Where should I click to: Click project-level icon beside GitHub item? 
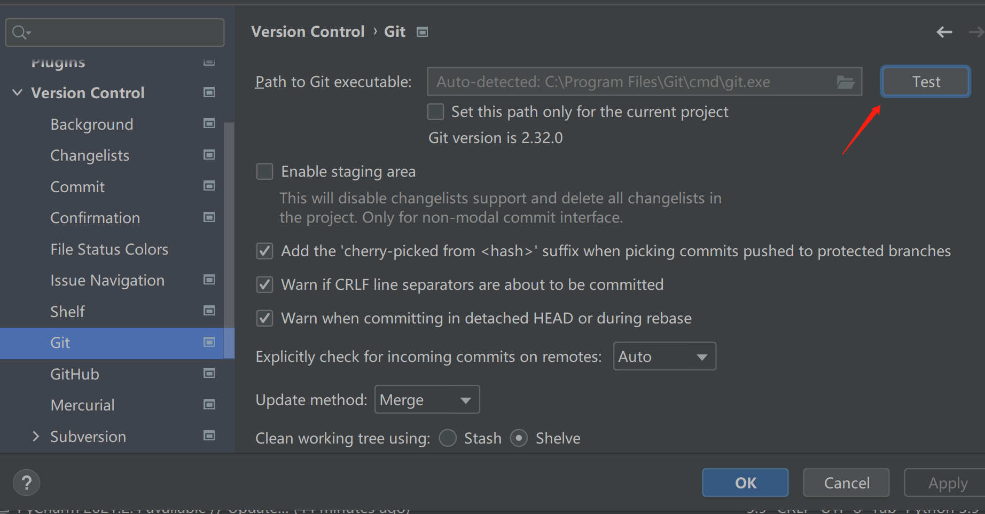pos(209,373)
